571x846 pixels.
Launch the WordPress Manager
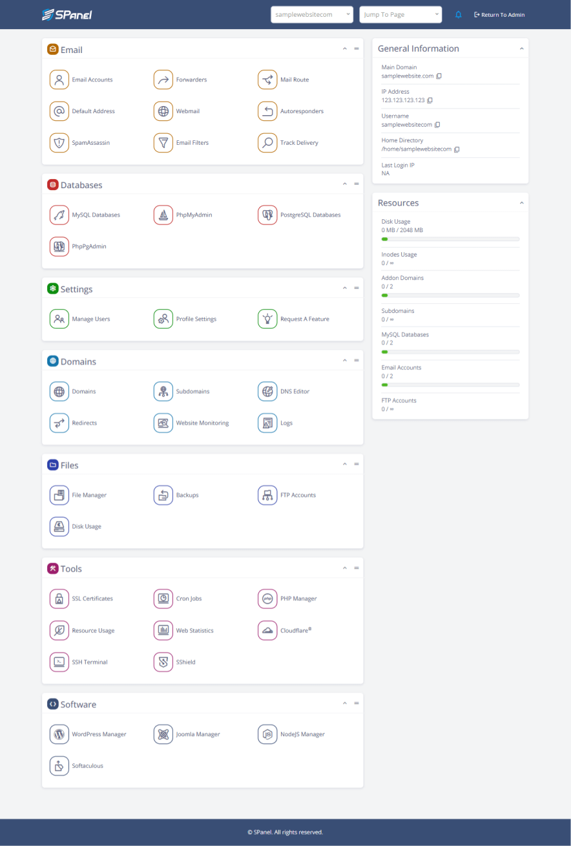coord(59,734)
